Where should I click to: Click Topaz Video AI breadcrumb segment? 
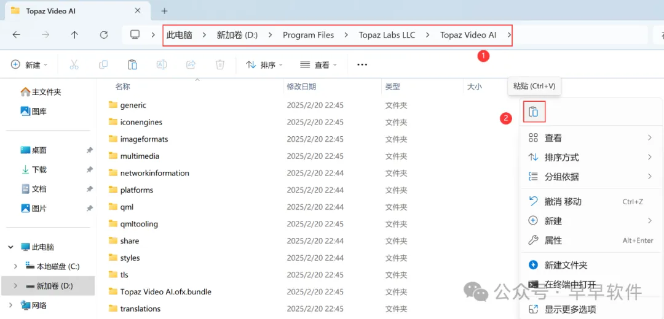pos(468,35)
